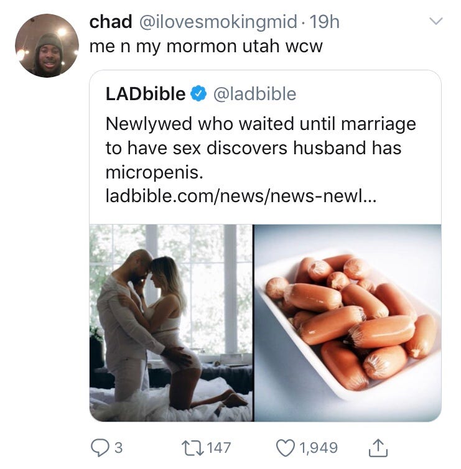The image size is (461, 469).
Task: Expand the tweet options chevron menu
Action: click(x=437, y=22)
